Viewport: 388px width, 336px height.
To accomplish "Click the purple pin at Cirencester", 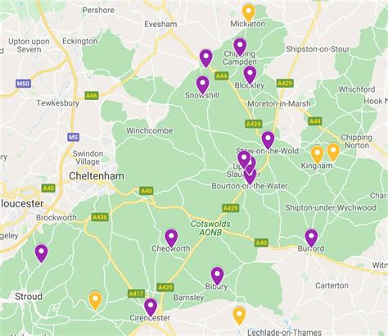I will [x=151, y=307].
